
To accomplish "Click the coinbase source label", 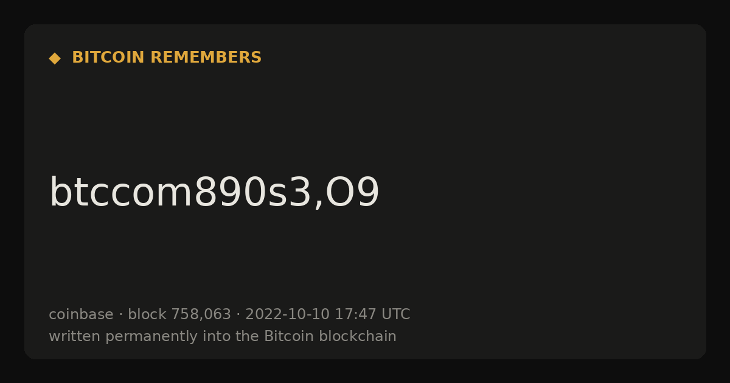I will tap(81, 315).
